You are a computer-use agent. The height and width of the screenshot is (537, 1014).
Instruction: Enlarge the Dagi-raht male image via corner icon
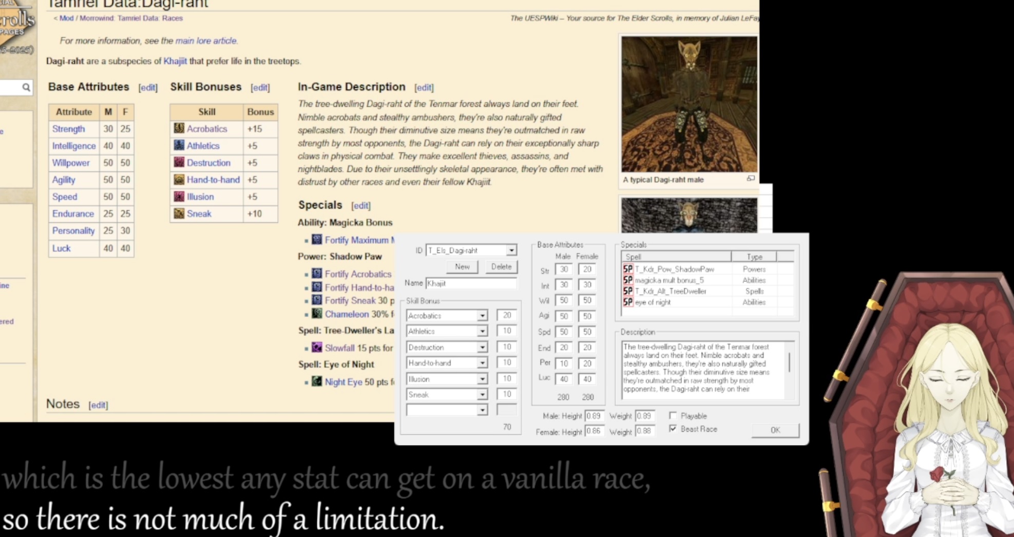pos(751,179)
